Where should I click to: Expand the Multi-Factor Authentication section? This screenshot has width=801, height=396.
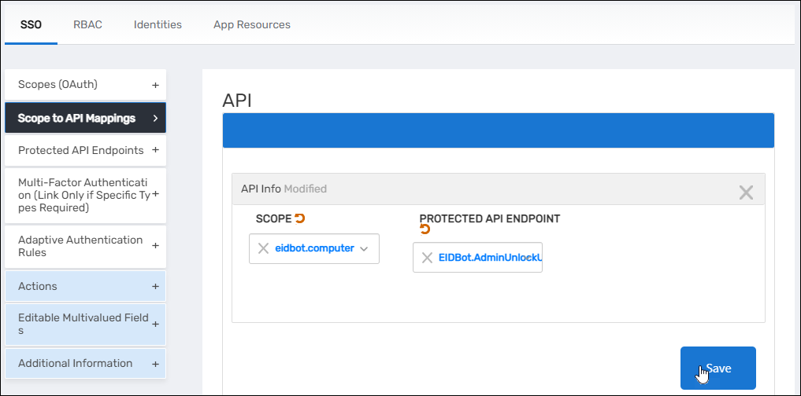(85, 195)
